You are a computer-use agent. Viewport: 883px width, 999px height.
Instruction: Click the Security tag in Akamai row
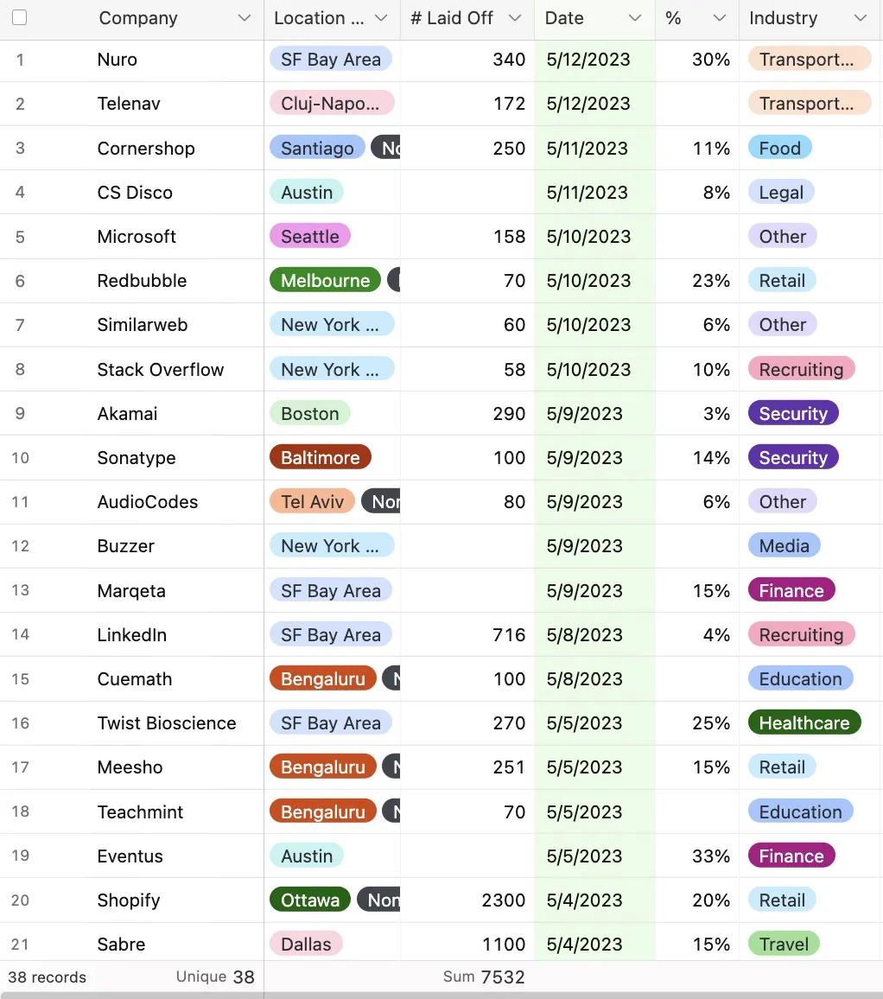click(792, 413)
